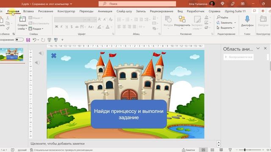Select slide 1 thumbnail in slide panel
The image size is (271, 152).
tap(11, 54)
